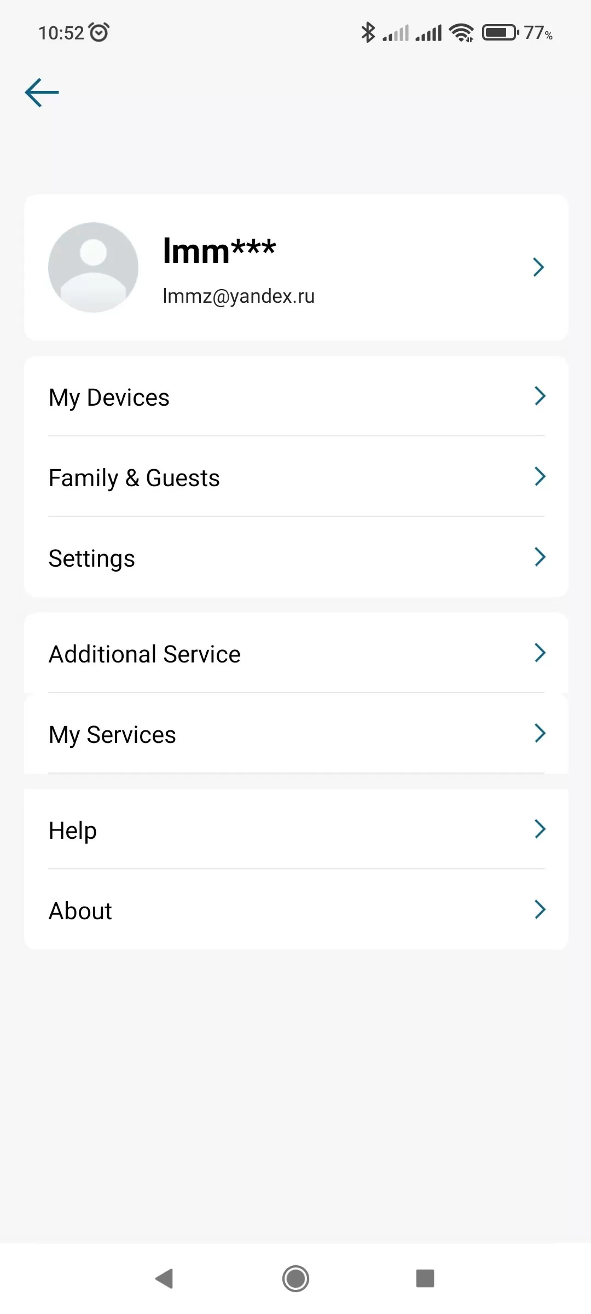Screen dimensions: 591x1314
Task: Open the Help section
Action: (73, 830)
